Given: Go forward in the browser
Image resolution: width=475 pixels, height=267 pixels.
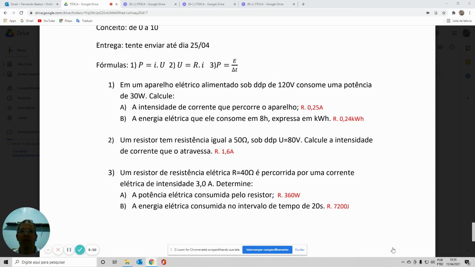Looking at the screenshot, I should (13, 13).
